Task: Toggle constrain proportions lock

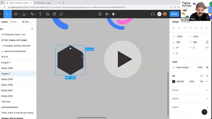Action: (x=207, y=42)
